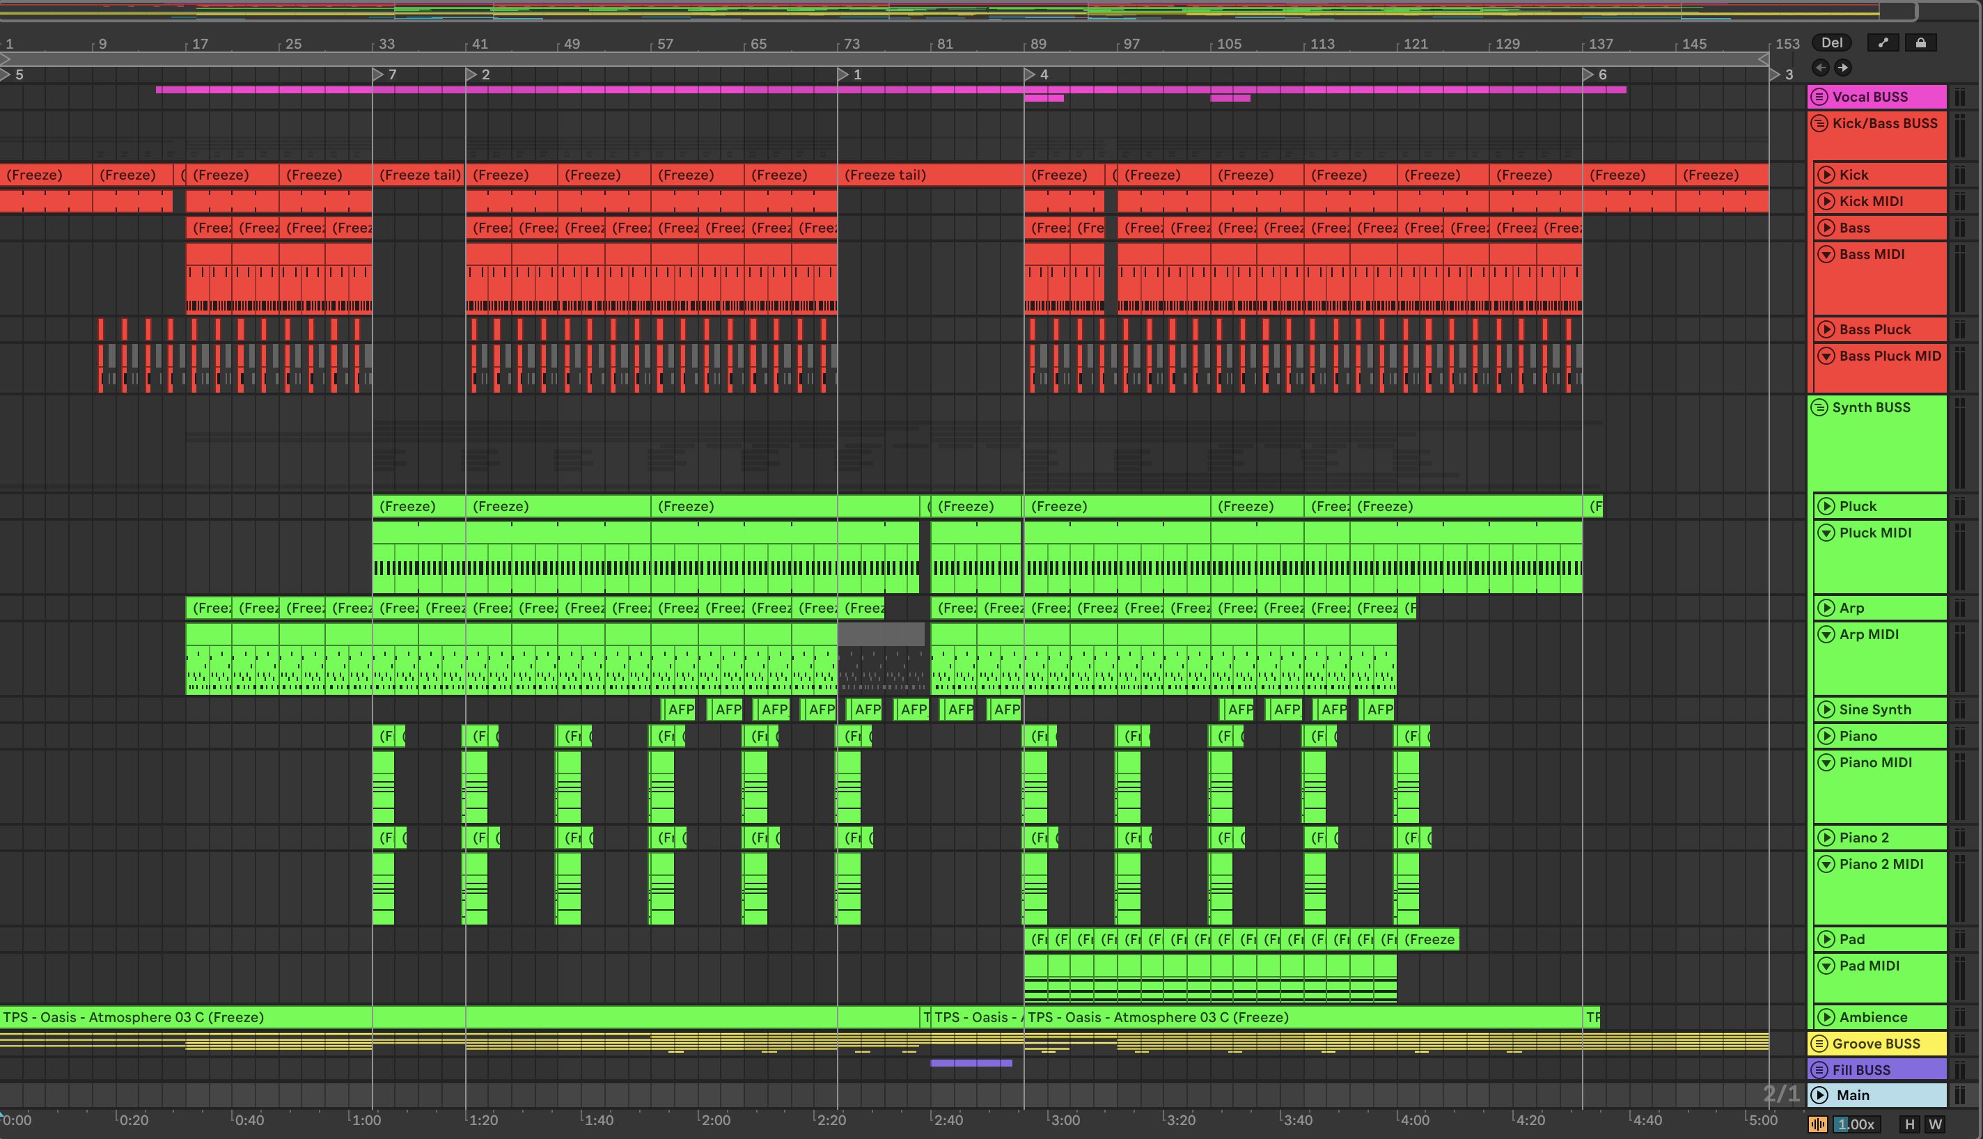Collapse the Bass MIDI track arrow

(1826, 254)
